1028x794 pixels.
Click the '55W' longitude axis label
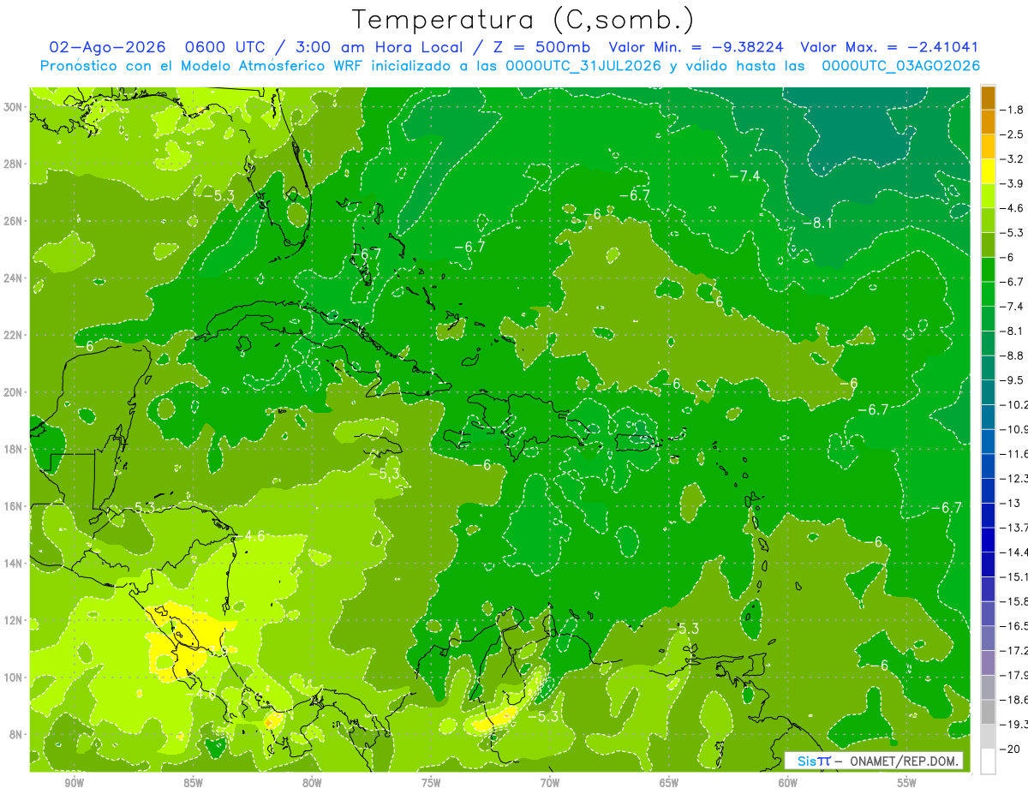pos(907,783)
